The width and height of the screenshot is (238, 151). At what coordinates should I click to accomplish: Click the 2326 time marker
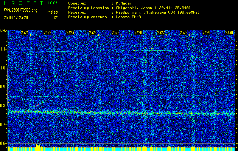(138, 33)
